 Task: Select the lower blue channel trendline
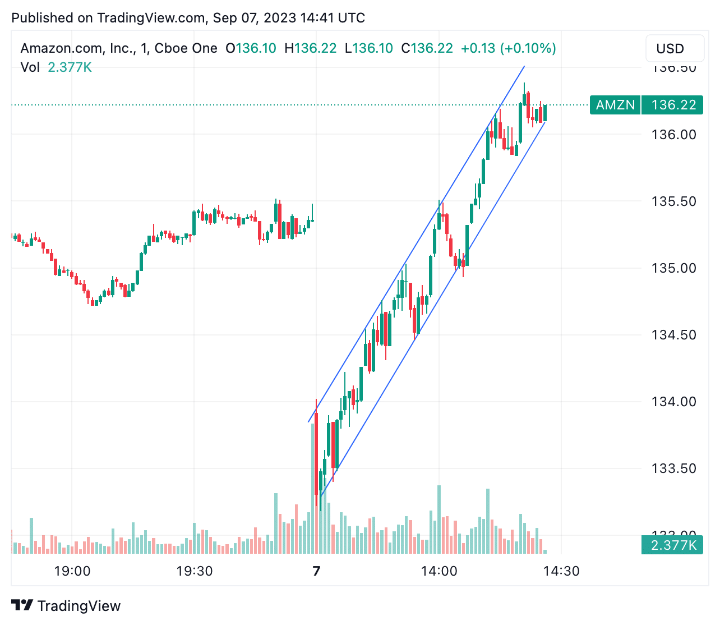(x=433, y=308)
